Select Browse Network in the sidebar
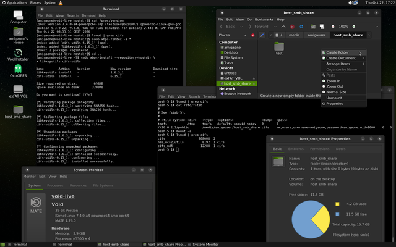 (x=236, y=94)
